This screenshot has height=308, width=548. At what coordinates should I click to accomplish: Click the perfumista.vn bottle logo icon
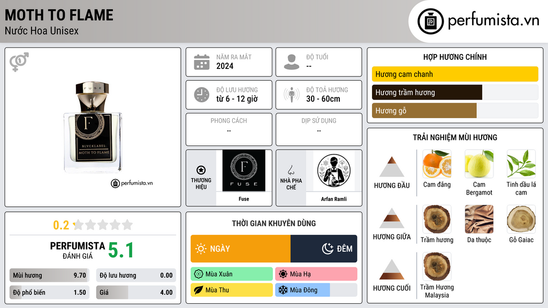point(430,21)
